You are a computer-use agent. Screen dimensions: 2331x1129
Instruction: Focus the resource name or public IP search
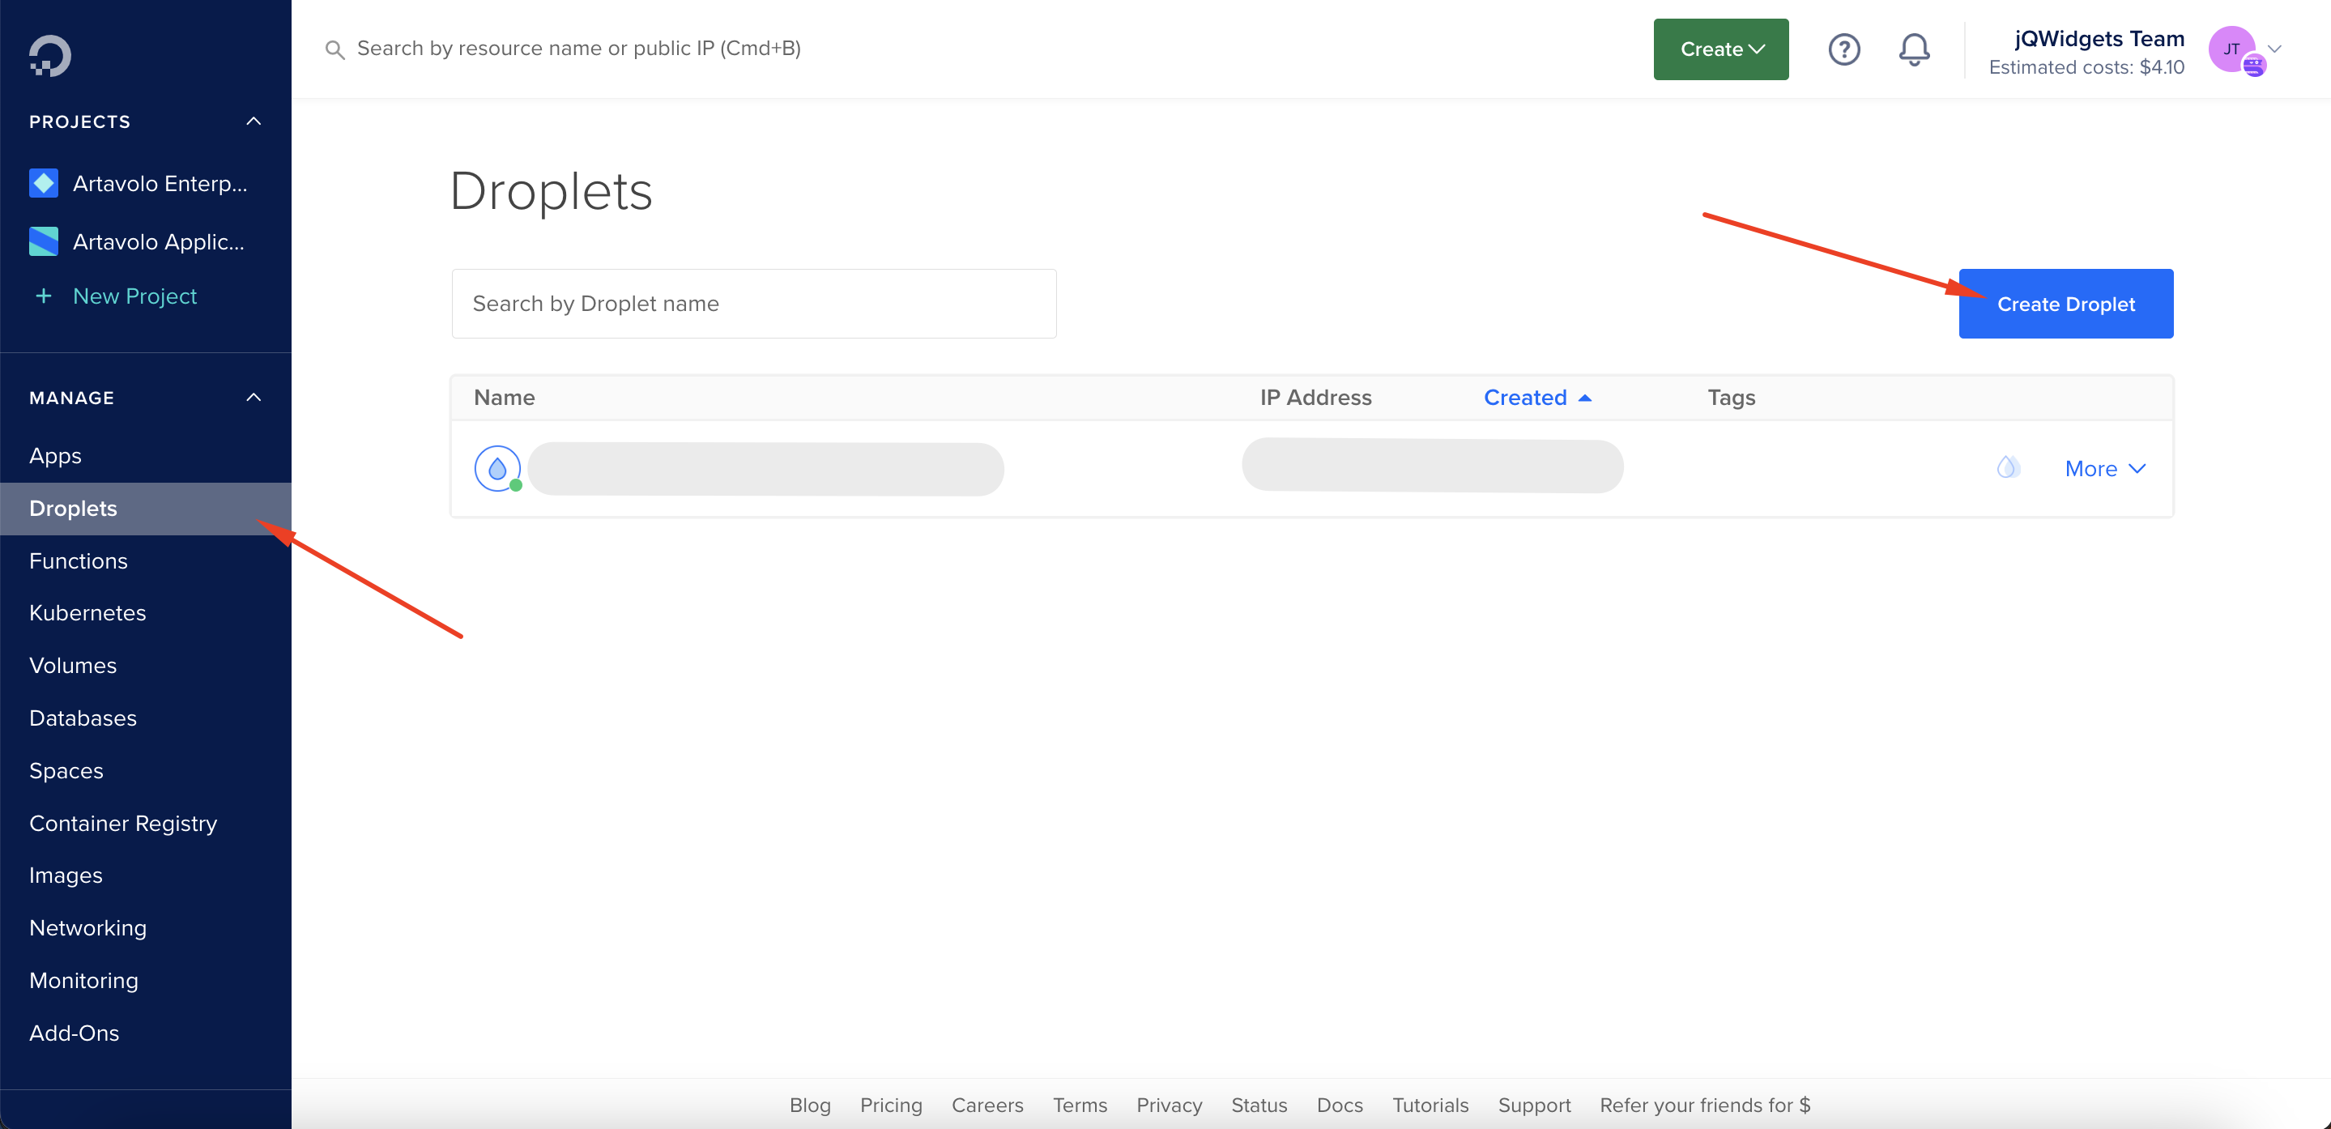pyautogui.click(x=579, y=49)
